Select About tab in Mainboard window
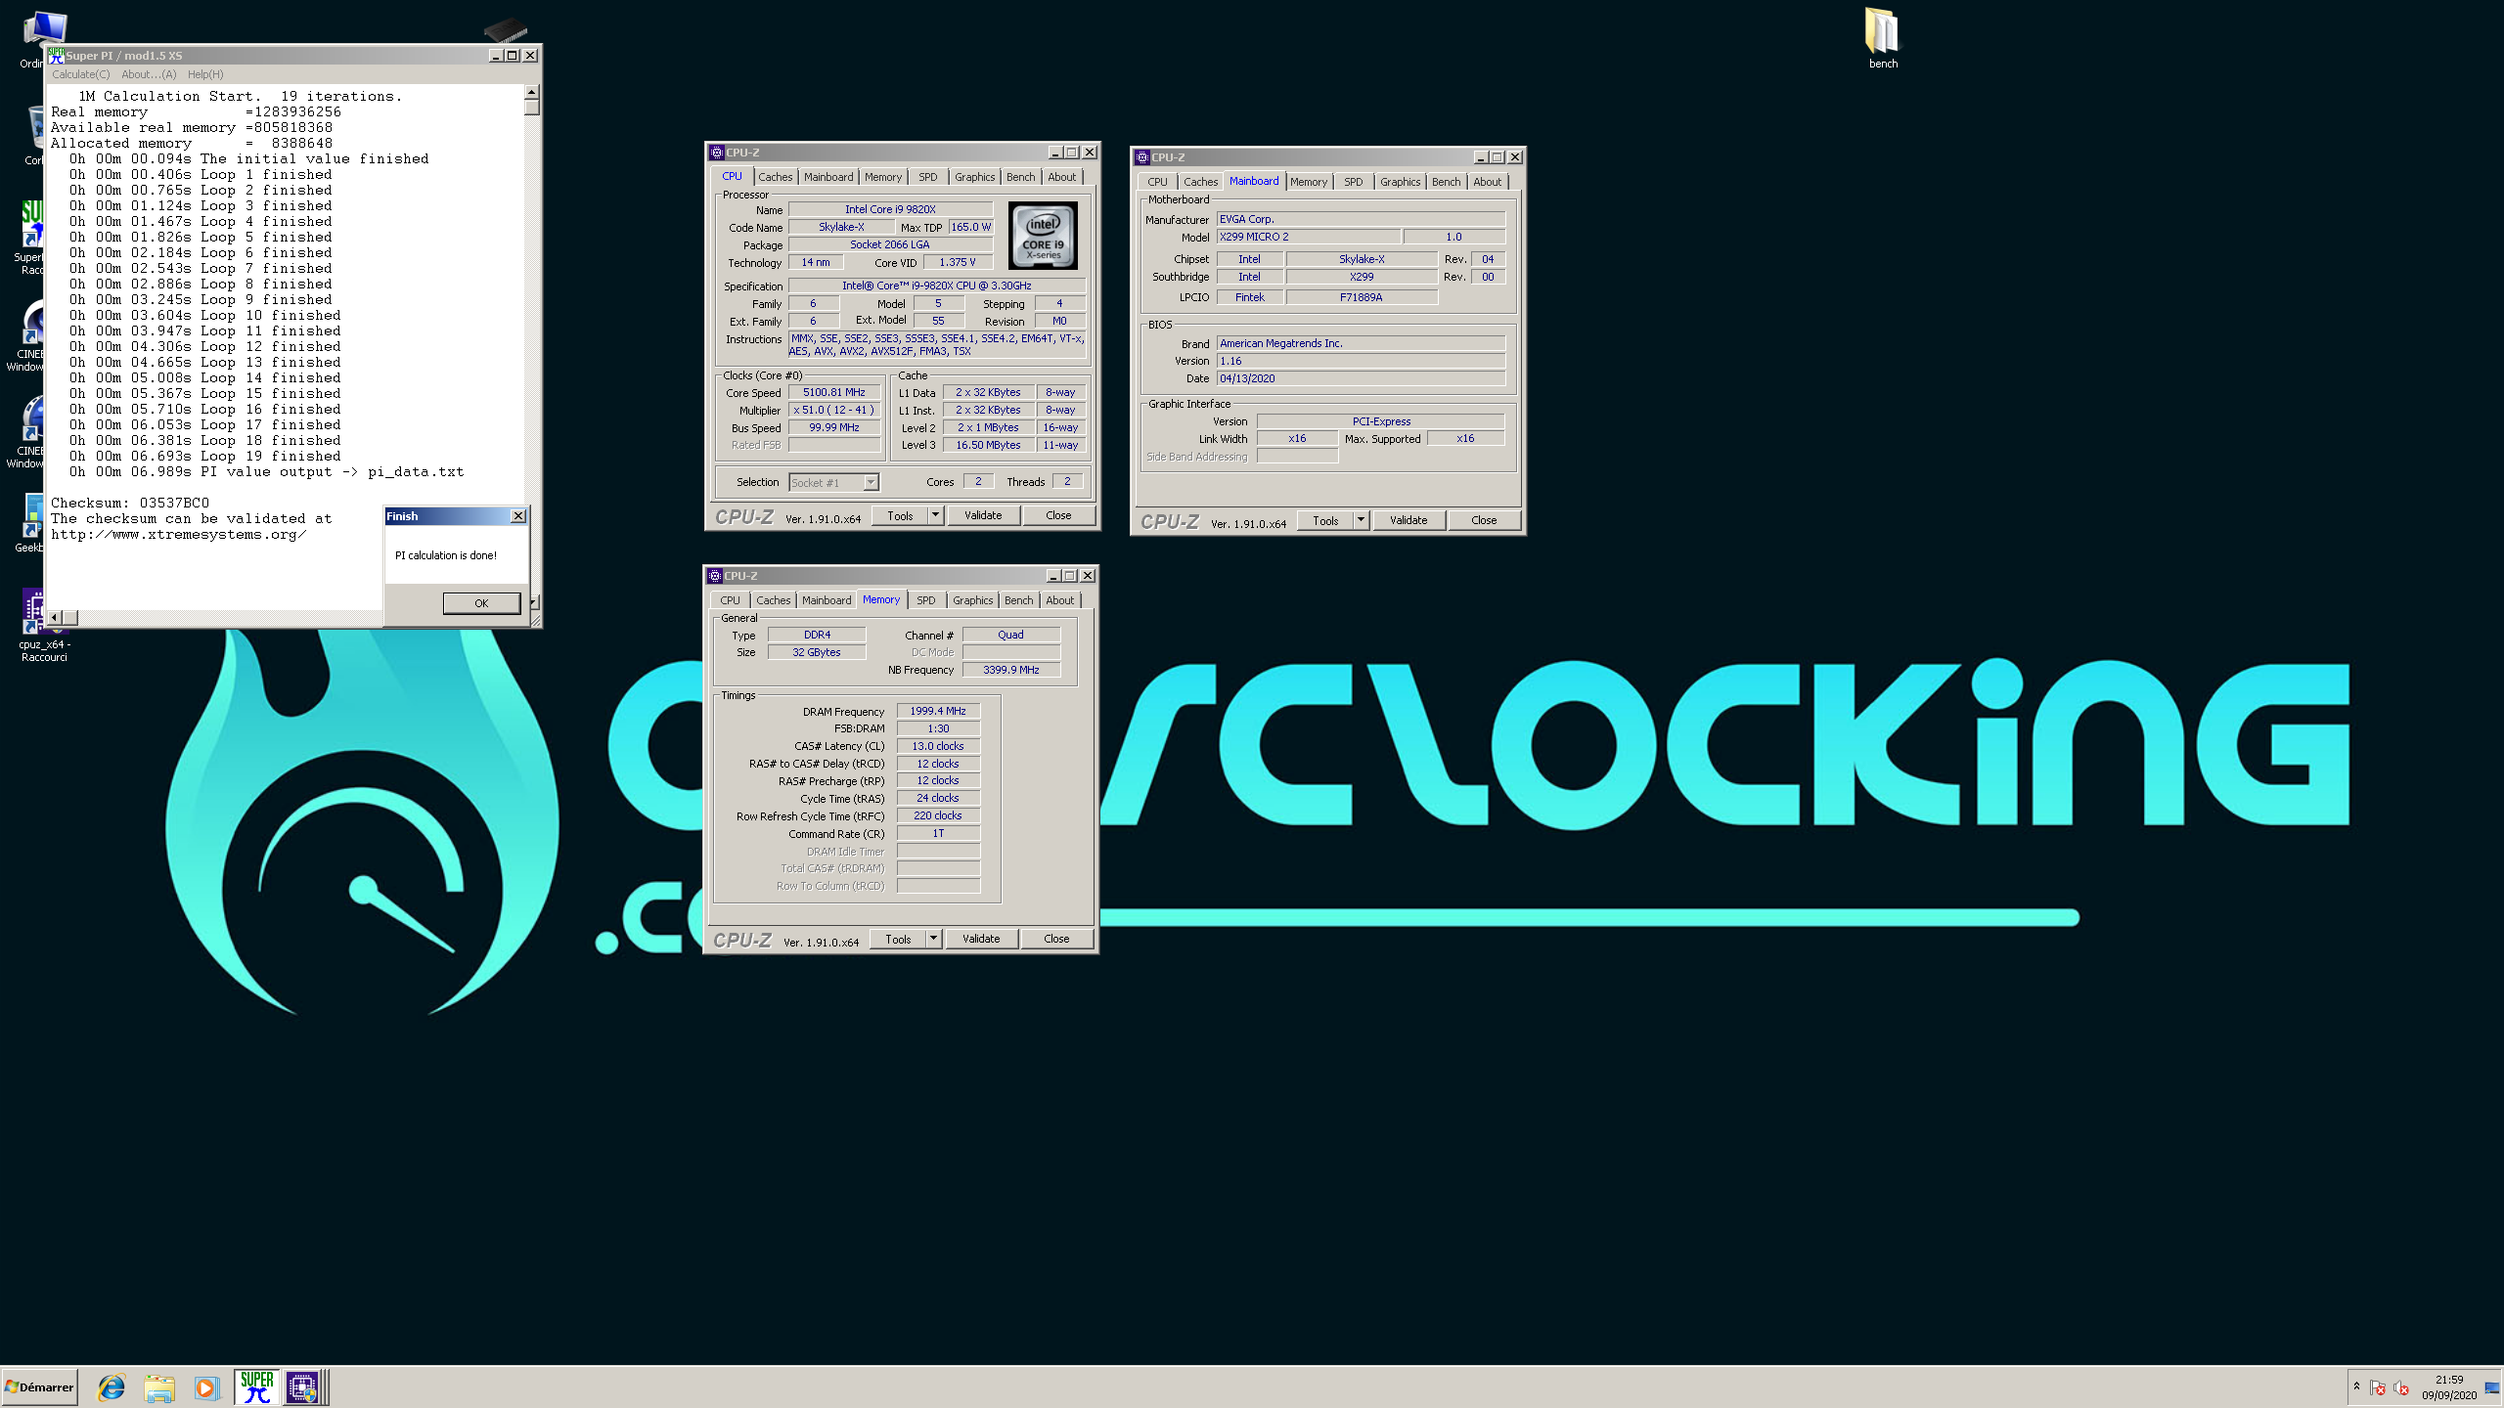Viewport: 2504px width, 1408px height. point(1487,182)
